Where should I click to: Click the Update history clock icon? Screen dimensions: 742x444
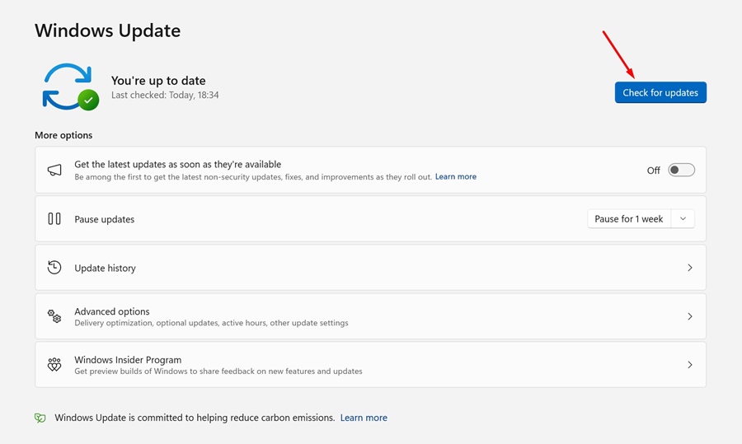click(54, 268)
